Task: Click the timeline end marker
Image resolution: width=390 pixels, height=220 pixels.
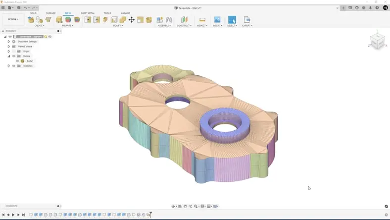Action: [x=150, y=214]
